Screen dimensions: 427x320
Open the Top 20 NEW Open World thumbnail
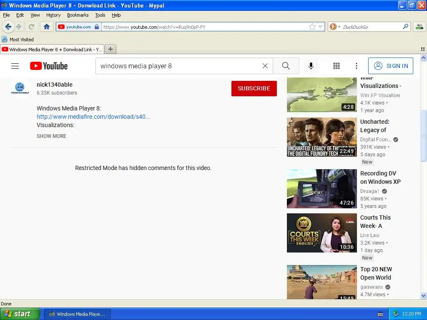click(322, 282)
